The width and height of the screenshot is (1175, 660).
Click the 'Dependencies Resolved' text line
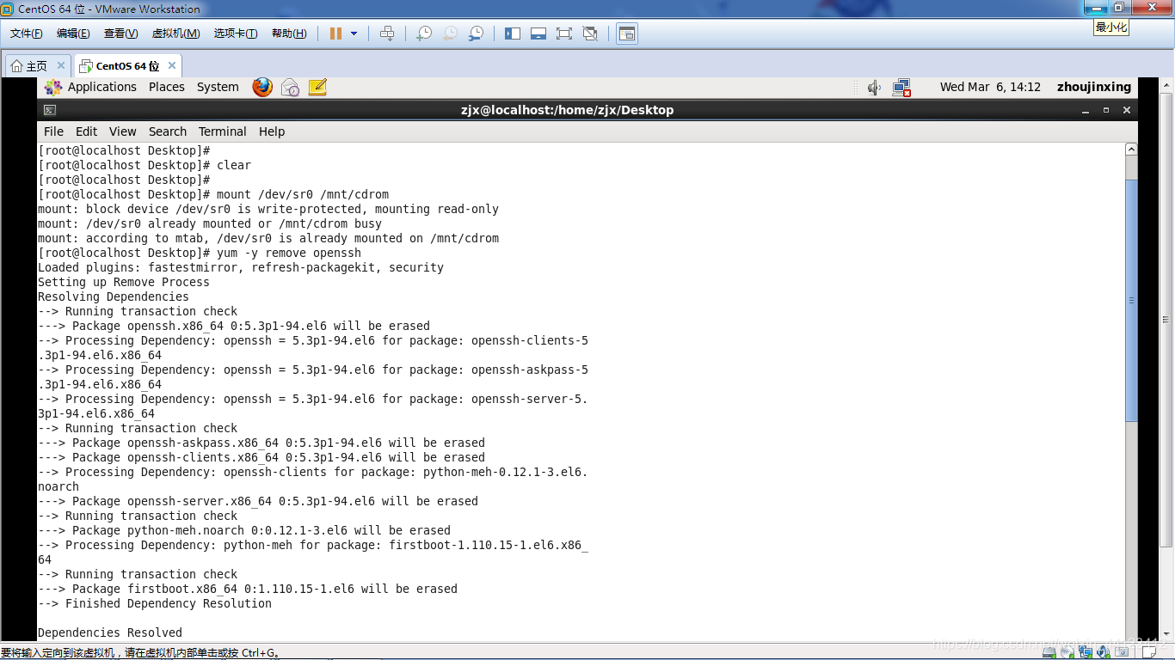pos(110,632)
